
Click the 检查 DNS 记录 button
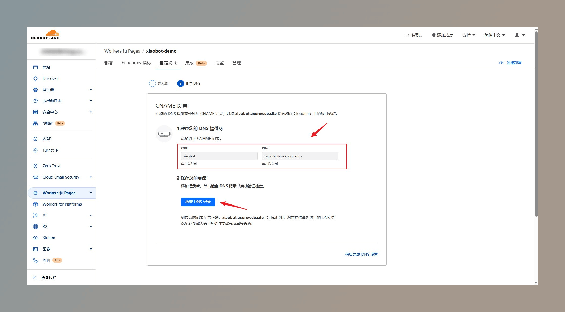(x=198, y=202)
